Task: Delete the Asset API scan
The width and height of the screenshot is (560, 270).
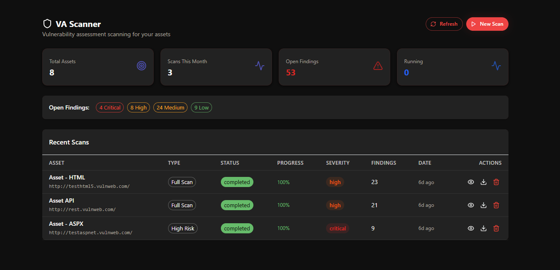Action: click(496, 205)
